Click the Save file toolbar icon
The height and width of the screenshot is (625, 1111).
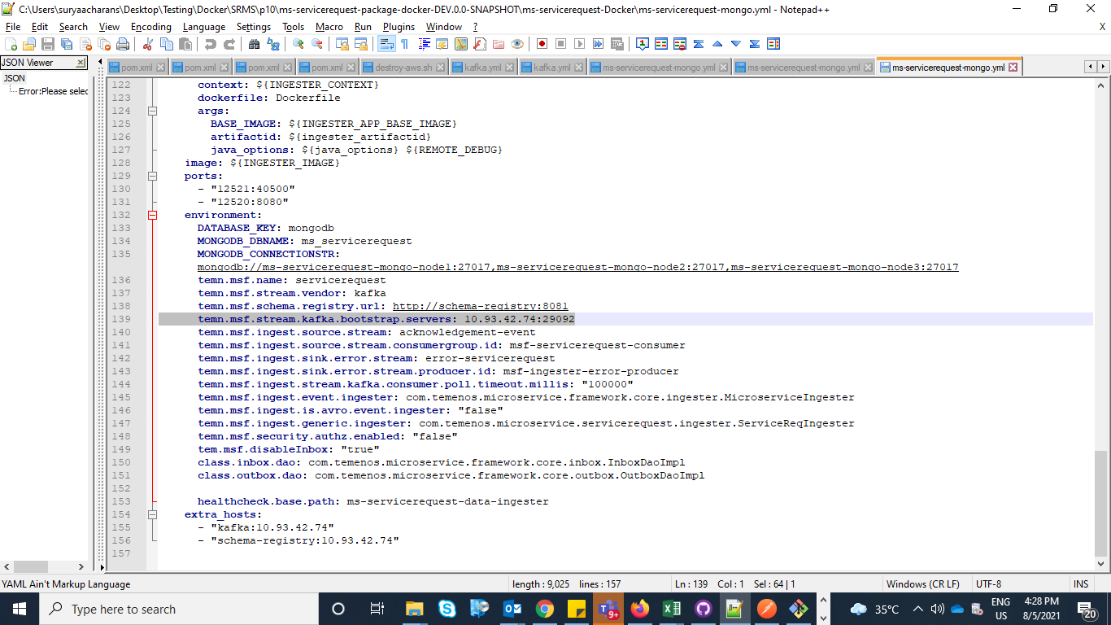(48, 44)
